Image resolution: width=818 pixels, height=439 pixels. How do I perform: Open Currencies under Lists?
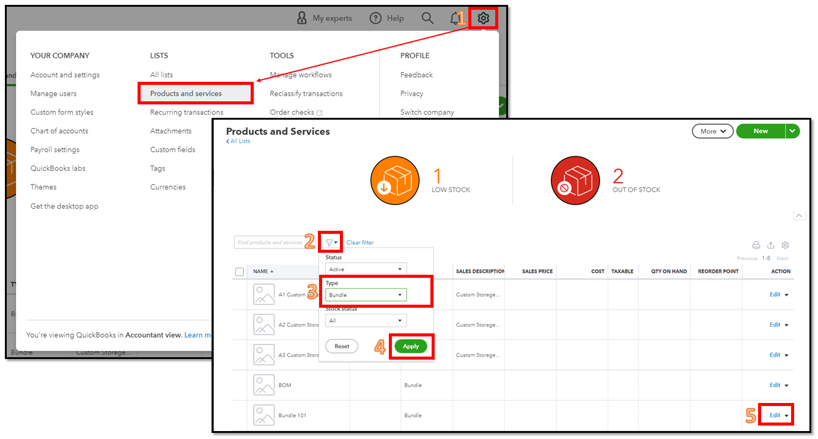168,187
